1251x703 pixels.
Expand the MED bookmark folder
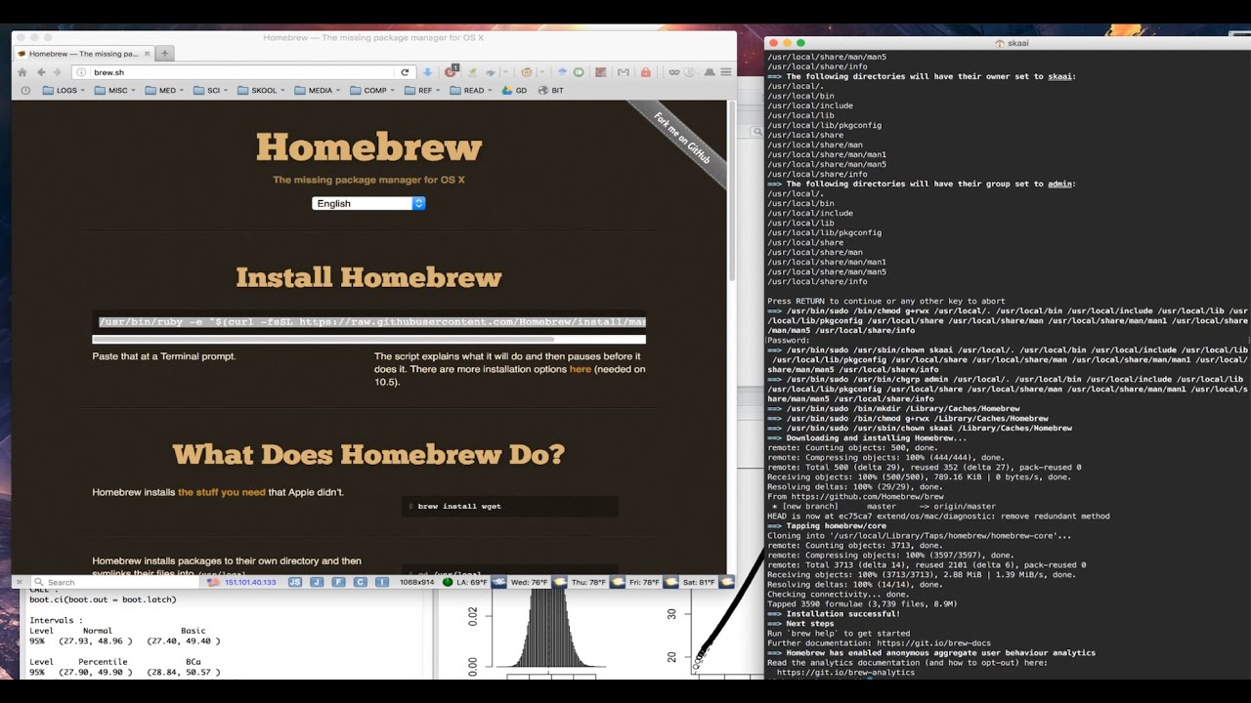point(165,90)
